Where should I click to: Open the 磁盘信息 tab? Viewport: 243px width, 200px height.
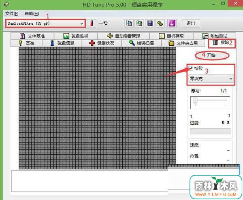[x=62, y=43]
